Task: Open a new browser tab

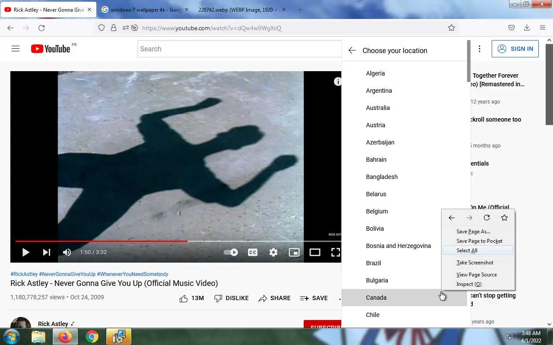Action: click(300, 9)
